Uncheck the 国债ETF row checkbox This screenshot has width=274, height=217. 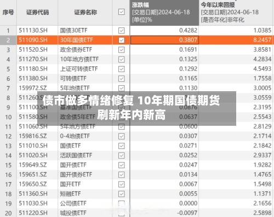click(122, 146)
